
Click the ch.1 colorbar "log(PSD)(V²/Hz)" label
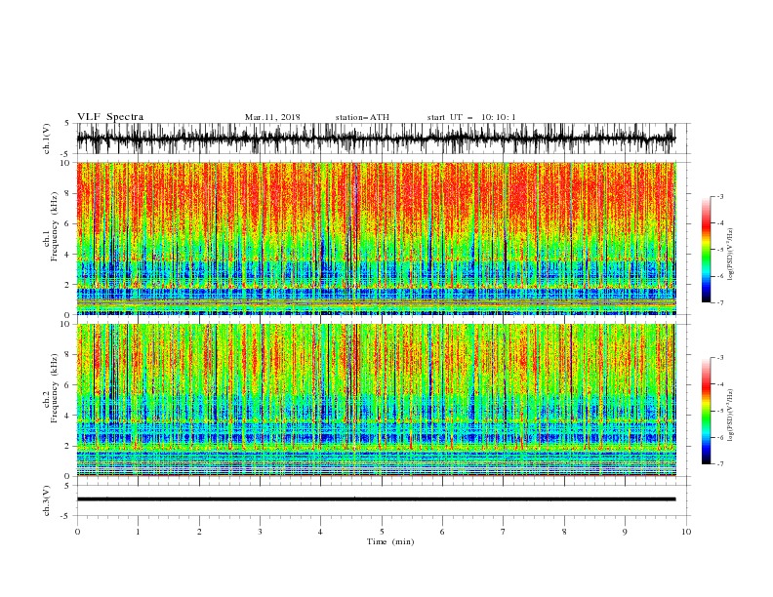coord(730,255)
